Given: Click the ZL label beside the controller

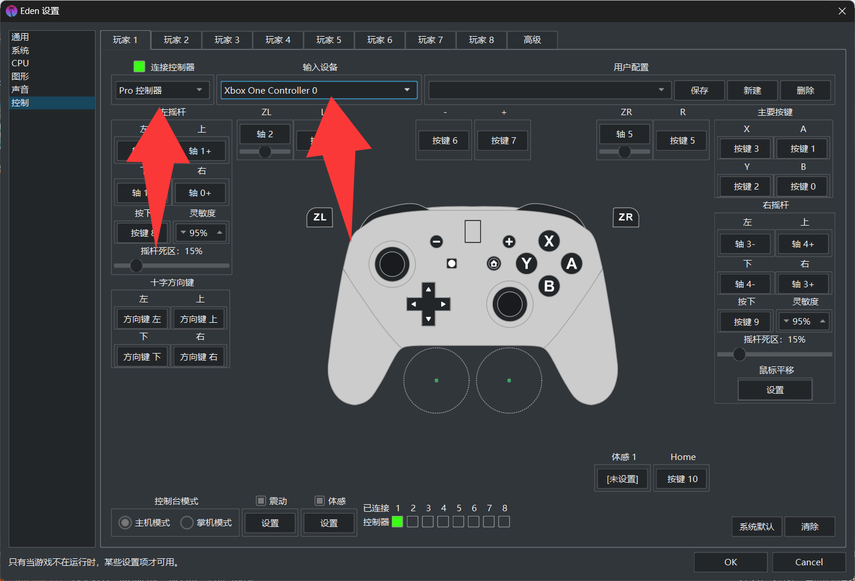Looking at the screenshot, I should (320, 217).
